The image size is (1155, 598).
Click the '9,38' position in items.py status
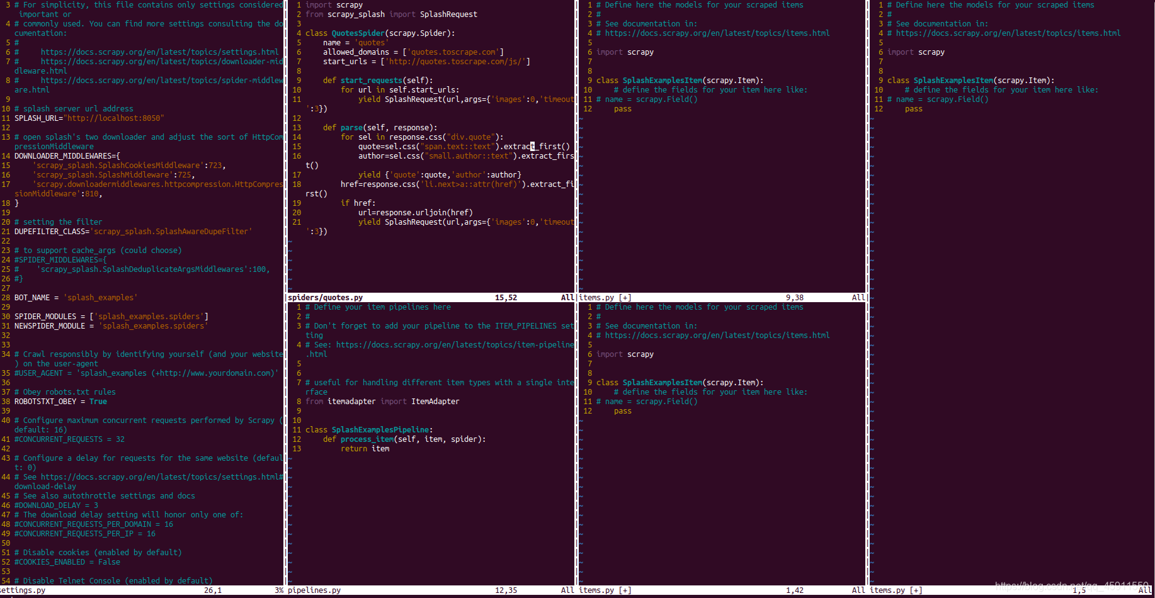click(x=794, y=298)
